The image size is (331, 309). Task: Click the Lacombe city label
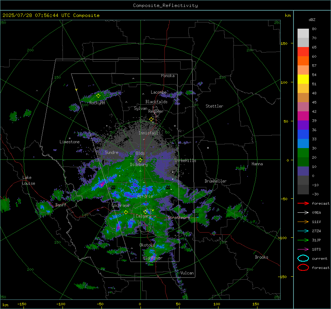159,92
